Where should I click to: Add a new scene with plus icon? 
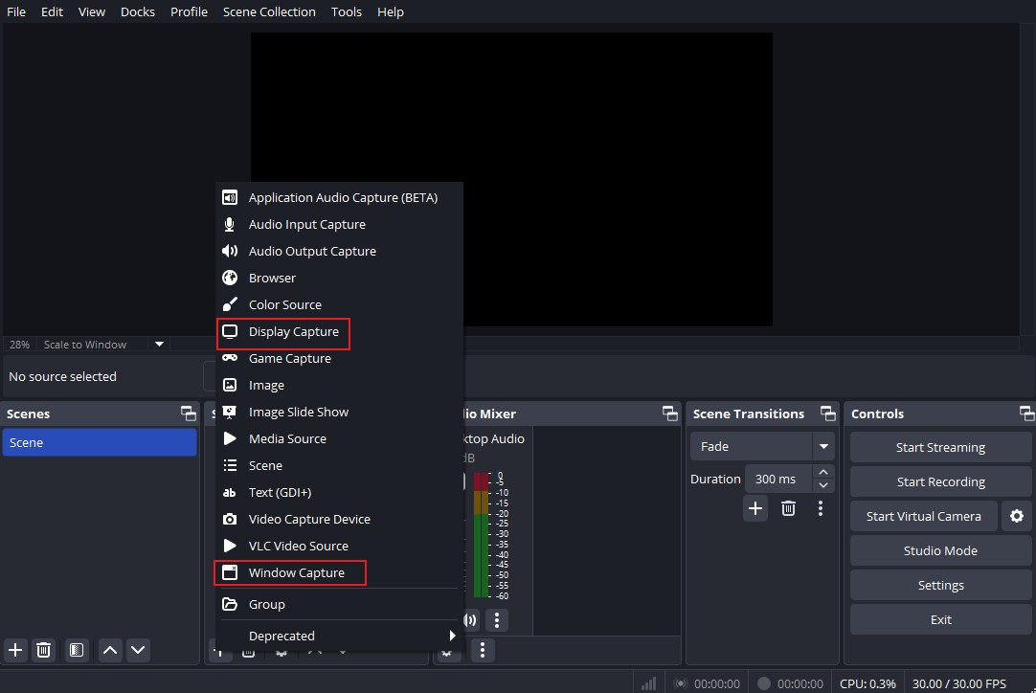[x=15, y=650]
